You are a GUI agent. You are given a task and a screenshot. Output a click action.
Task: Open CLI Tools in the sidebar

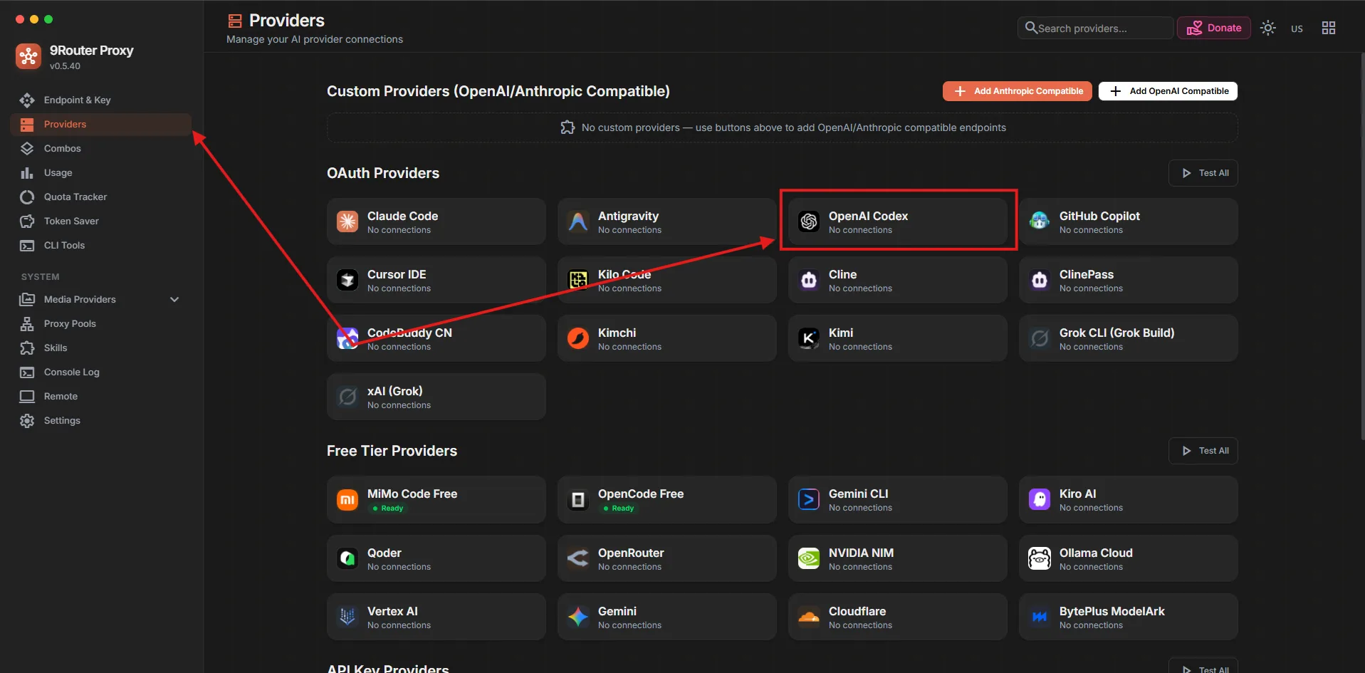click(101, 246)
